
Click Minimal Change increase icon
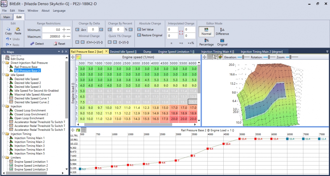click(x=82, y=42)
